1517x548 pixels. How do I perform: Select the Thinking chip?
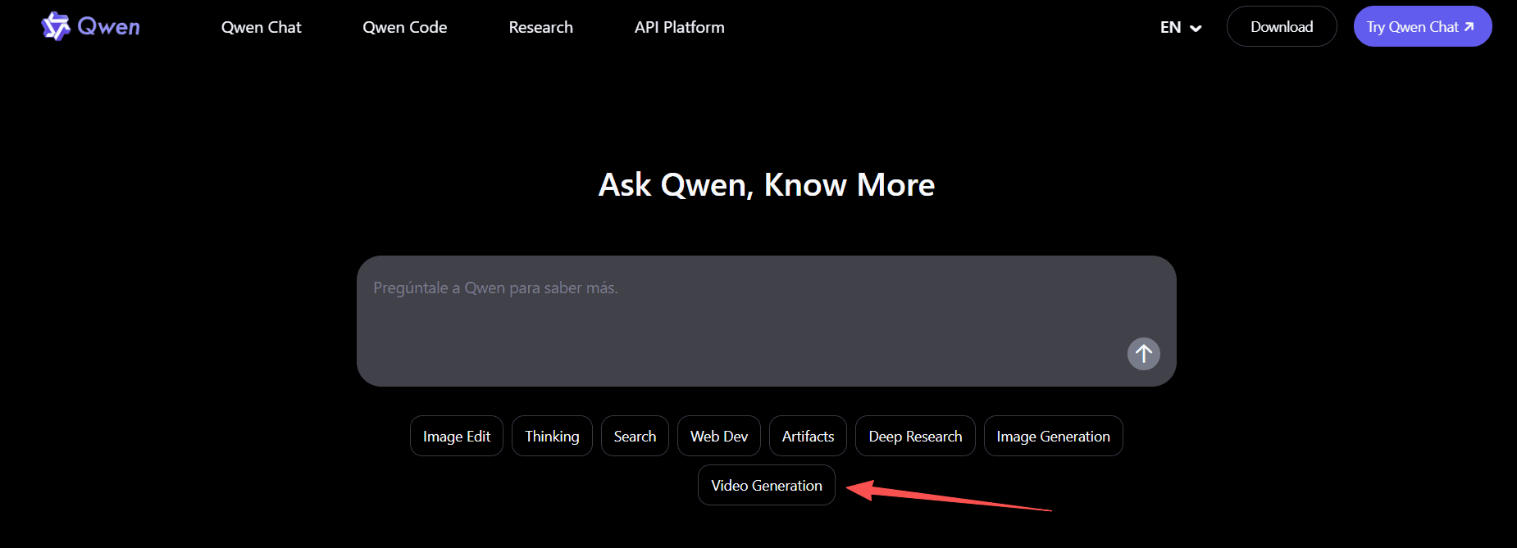point(552,436)
